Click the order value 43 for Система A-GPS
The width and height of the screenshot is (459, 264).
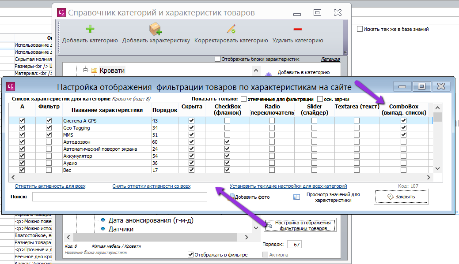(x=155, y=121)
